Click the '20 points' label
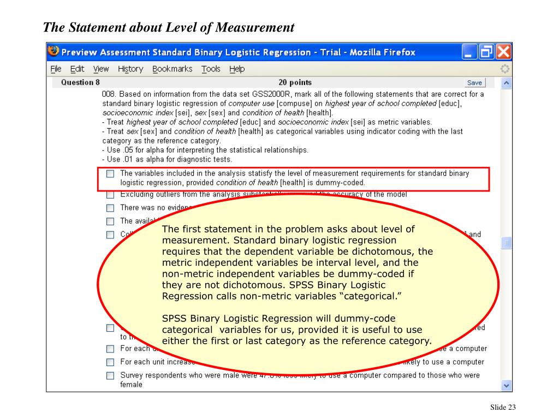The image size is (559, 419). tap(295, 82)
